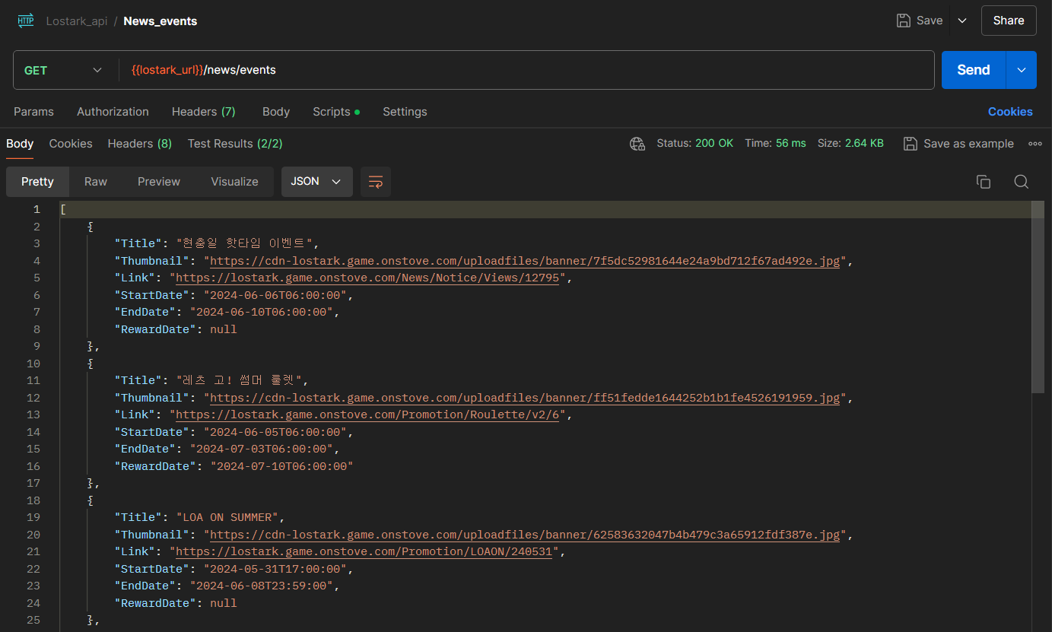Open Test Results (2/2) tab
The width and height of the screenshot is (1052, 632).
tap(235, 144)
